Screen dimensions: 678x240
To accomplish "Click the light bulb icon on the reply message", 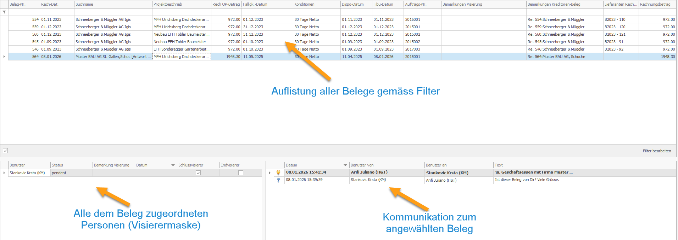I will pos(278,172).
